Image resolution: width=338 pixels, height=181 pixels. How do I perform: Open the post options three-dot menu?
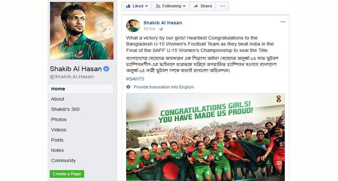283,22
